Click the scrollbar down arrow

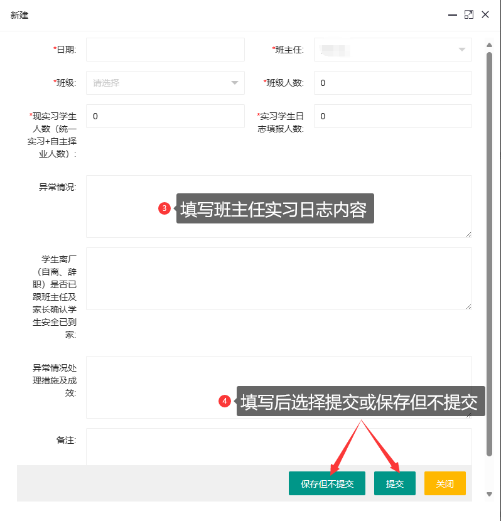[x=490, y=495]
